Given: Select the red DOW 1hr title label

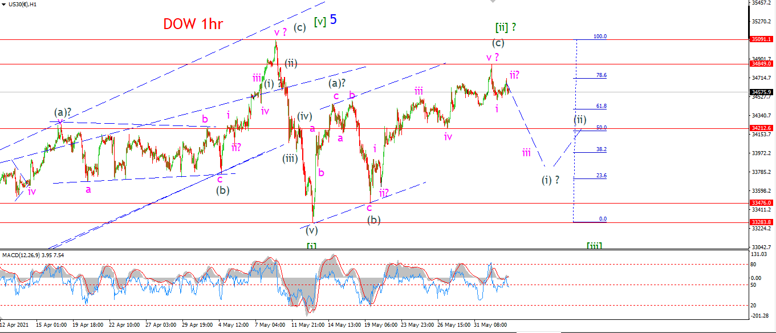Looking at the screenshot, I should click(x=193, y=24).
